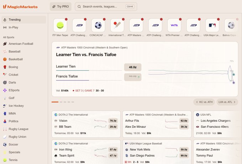Open Cricket sport category
The height and width of the screenshot is (164, 242).
coord(24,75)
